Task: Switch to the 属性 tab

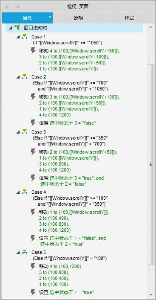Action: [27, 18]
